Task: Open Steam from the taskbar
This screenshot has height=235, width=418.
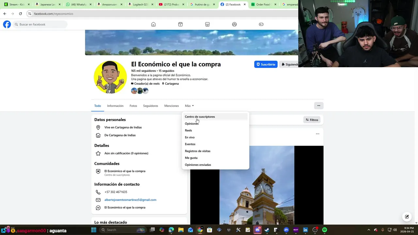Action: click(267, 230)
